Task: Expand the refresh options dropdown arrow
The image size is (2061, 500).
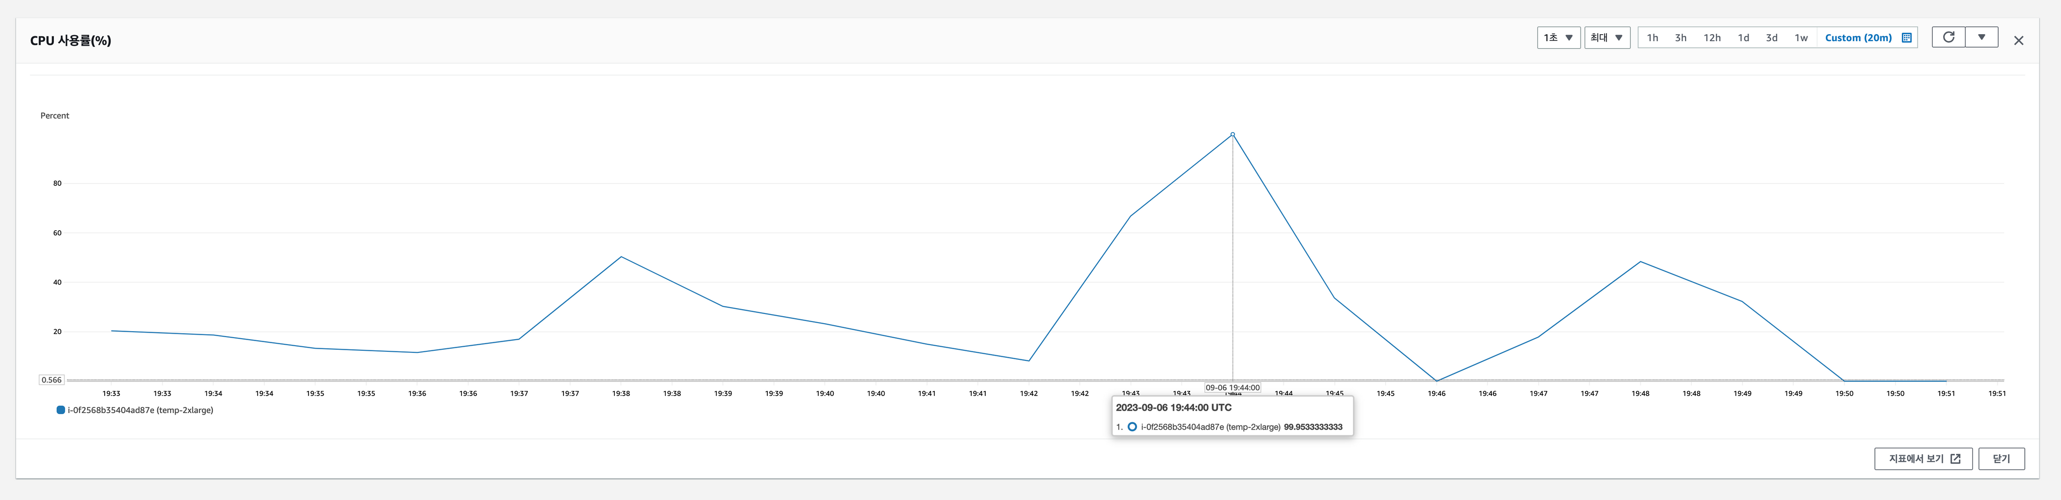Action: point(1982,38)
